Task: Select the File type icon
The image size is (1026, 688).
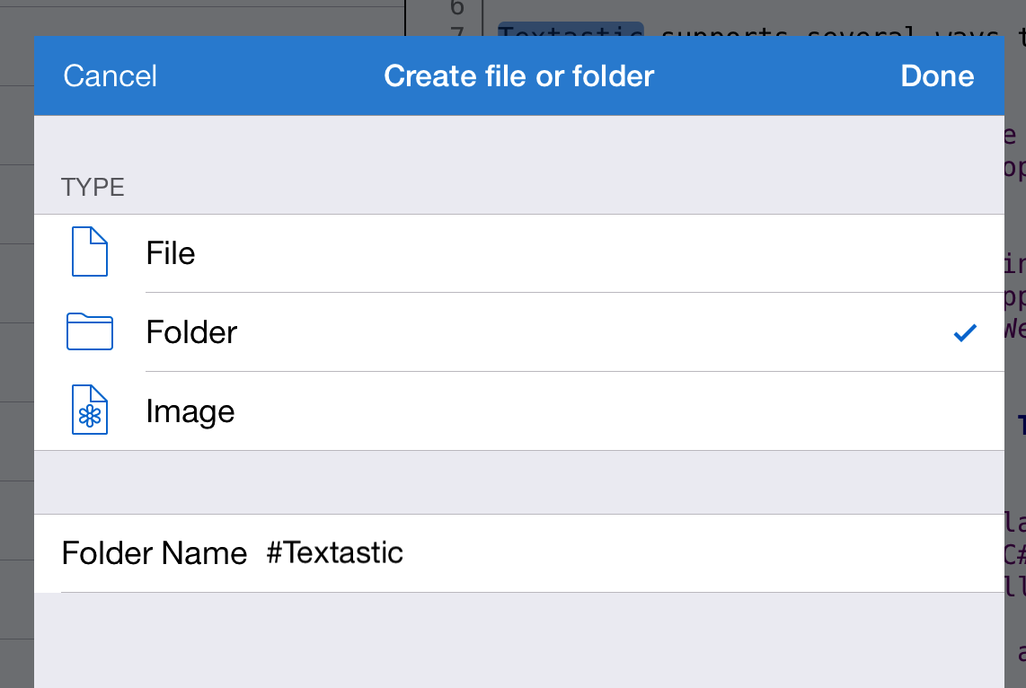Action: coord(90,251)
